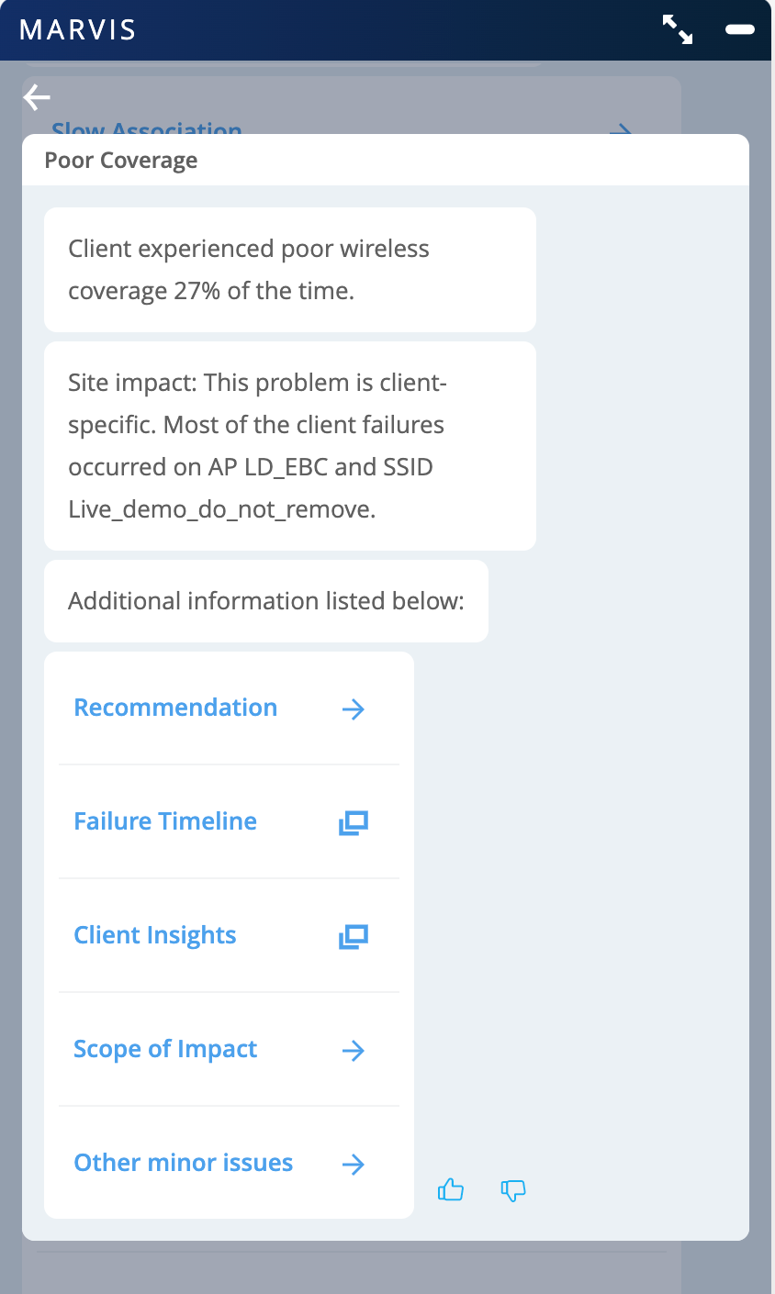775x1294 pixels.
Task: Click the arrow next to Recommendation
Action: point(354,708)
